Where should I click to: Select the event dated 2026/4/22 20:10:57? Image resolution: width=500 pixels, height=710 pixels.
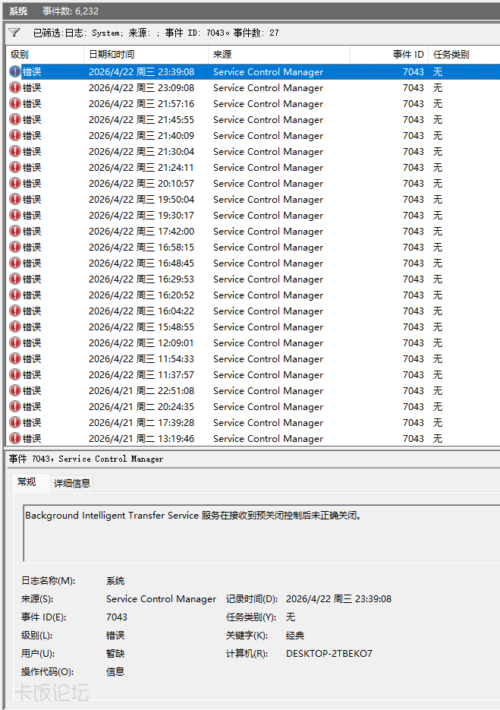(x=253, y=184)
